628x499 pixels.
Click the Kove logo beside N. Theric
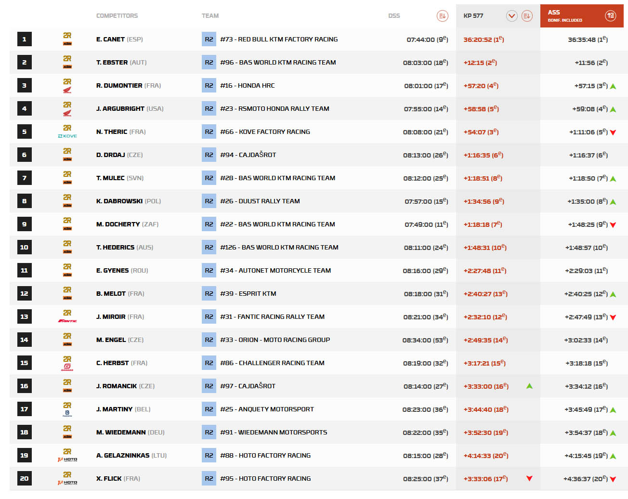67,136
